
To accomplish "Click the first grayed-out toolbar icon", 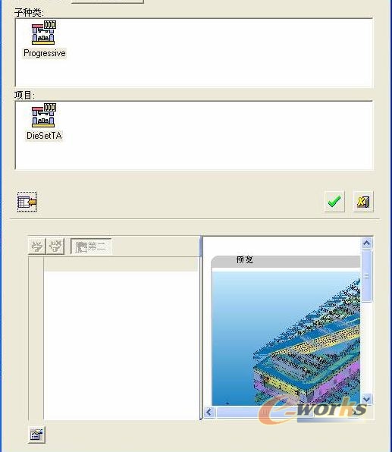I will [37, 246].
